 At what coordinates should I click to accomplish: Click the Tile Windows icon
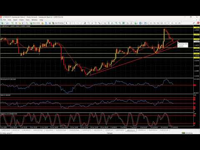[123, 23]
